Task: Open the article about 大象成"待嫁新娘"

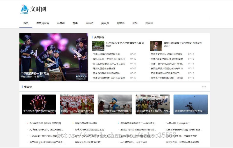Action: [109, 78]
